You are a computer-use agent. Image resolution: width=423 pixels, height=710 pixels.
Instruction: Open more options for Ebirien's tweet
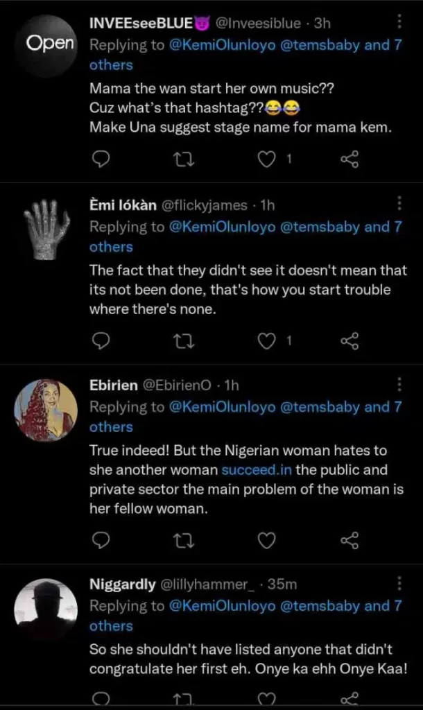(400, 384)
